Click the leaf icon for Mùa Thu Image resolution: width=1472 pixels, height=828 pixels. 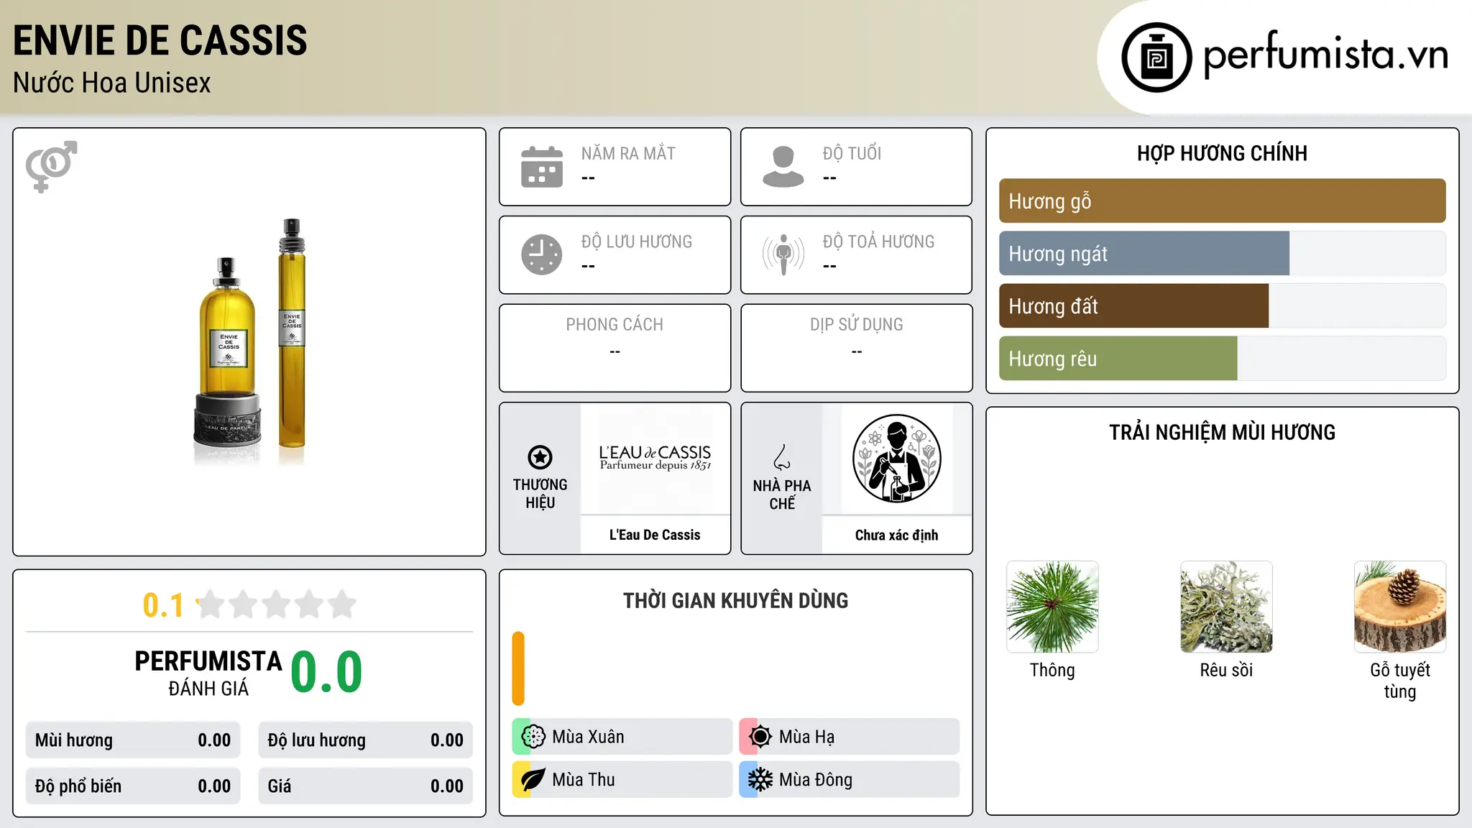tap(533, 780)
